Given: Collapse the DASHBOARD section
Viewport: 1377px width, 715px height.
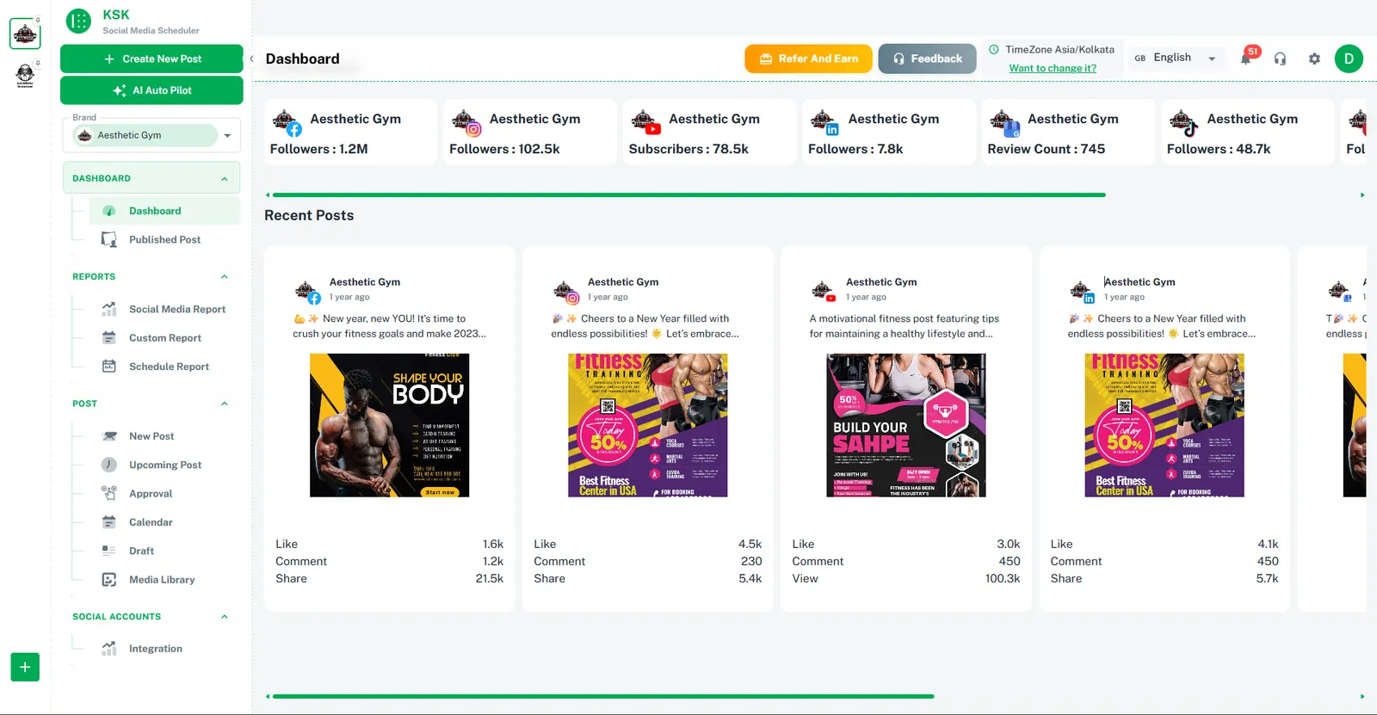Looking at the screenshot, I should point(151,178).
